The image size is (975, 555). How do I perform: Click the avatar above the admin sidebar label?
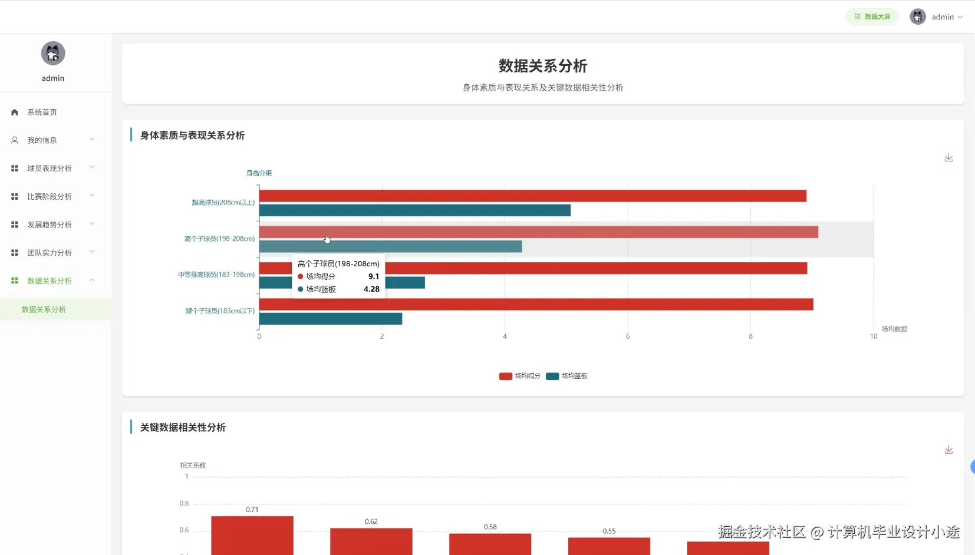tap(52, 54)
